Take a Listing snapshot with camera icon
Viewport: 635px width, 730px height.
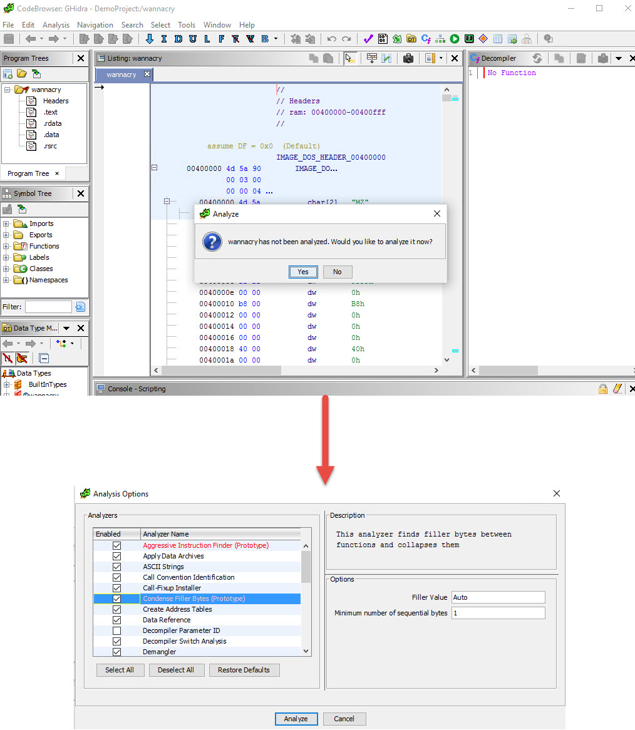point(408,58)
